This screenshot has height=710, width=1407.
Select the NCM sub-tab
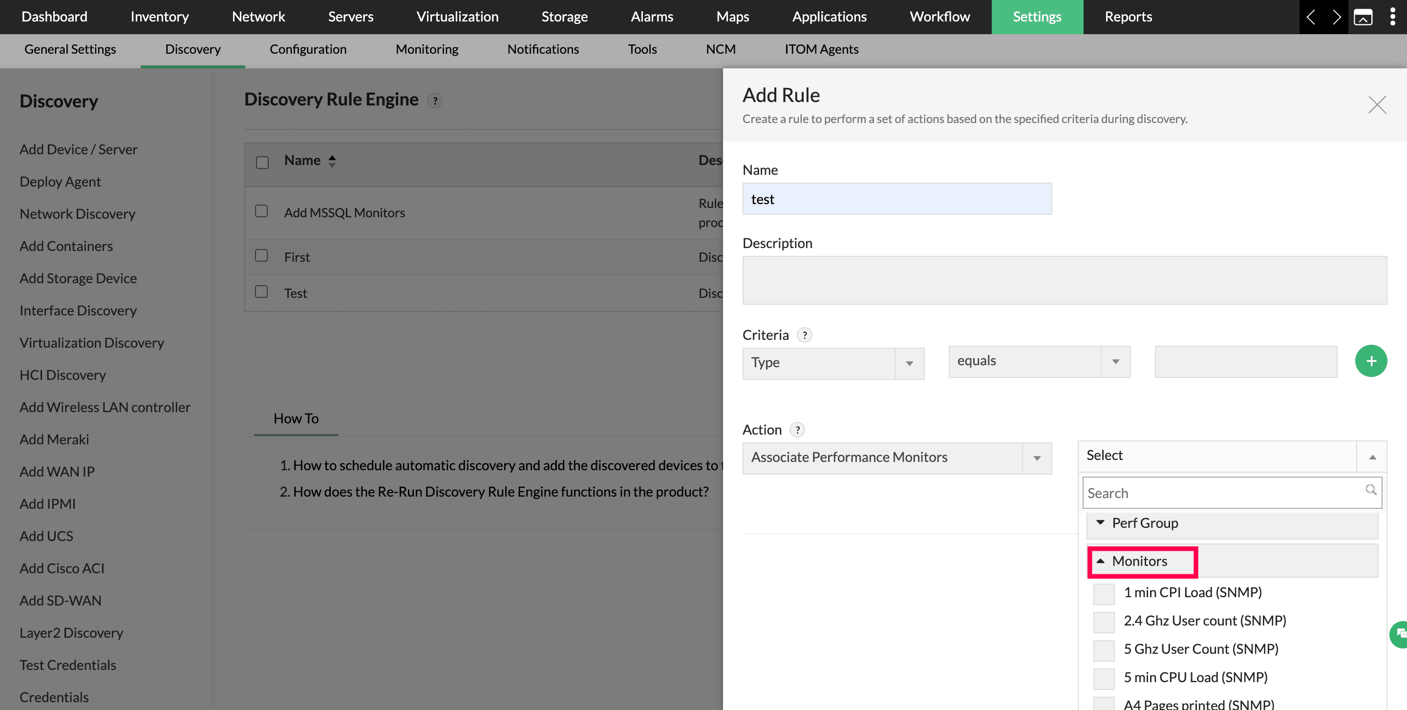[x=721, y=49]
